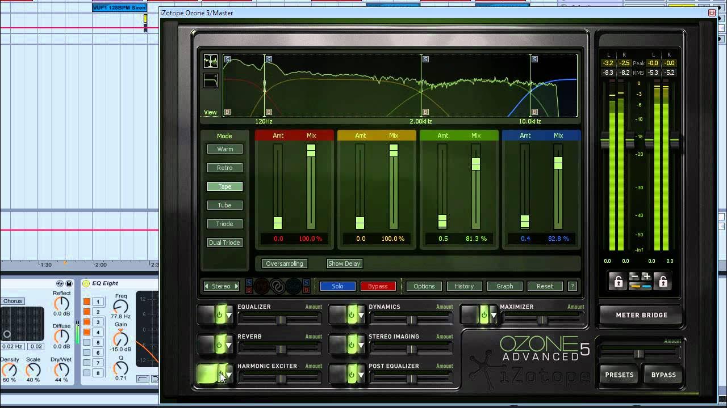The height and width of the screenshot is (408, 727).
Task: Click the Graph button
Action: pyautogui.click(x=504, y=286)
